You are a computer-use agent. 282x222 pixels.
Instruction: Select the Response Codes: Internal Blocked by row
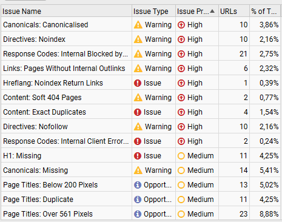tap(141, 54)
